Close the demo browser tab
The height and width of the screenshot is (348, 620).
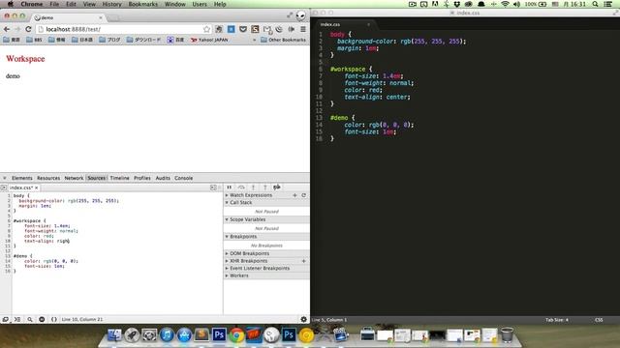click(101, 17)
